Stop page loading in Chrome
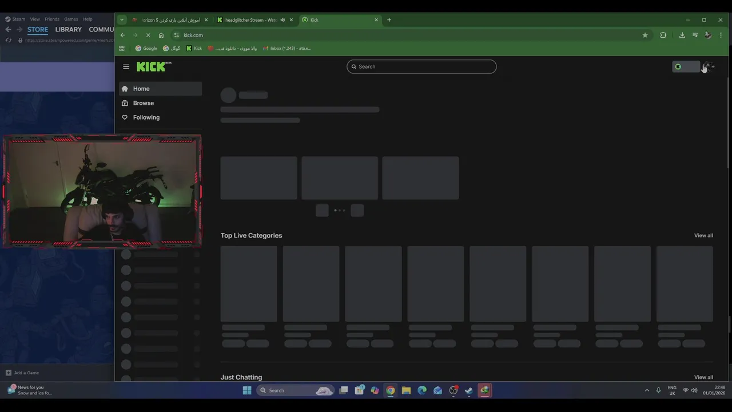This screenshot has width=732, height=412. [148, 35]
